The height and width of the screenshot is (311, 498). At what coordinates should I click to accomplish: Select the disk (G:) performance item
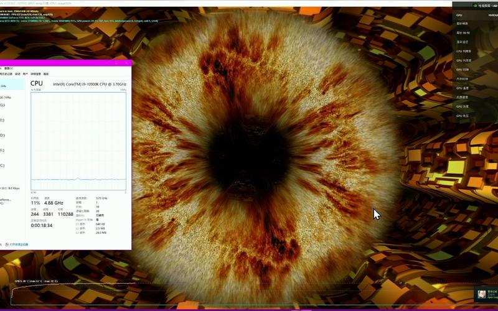pos(5,105)
